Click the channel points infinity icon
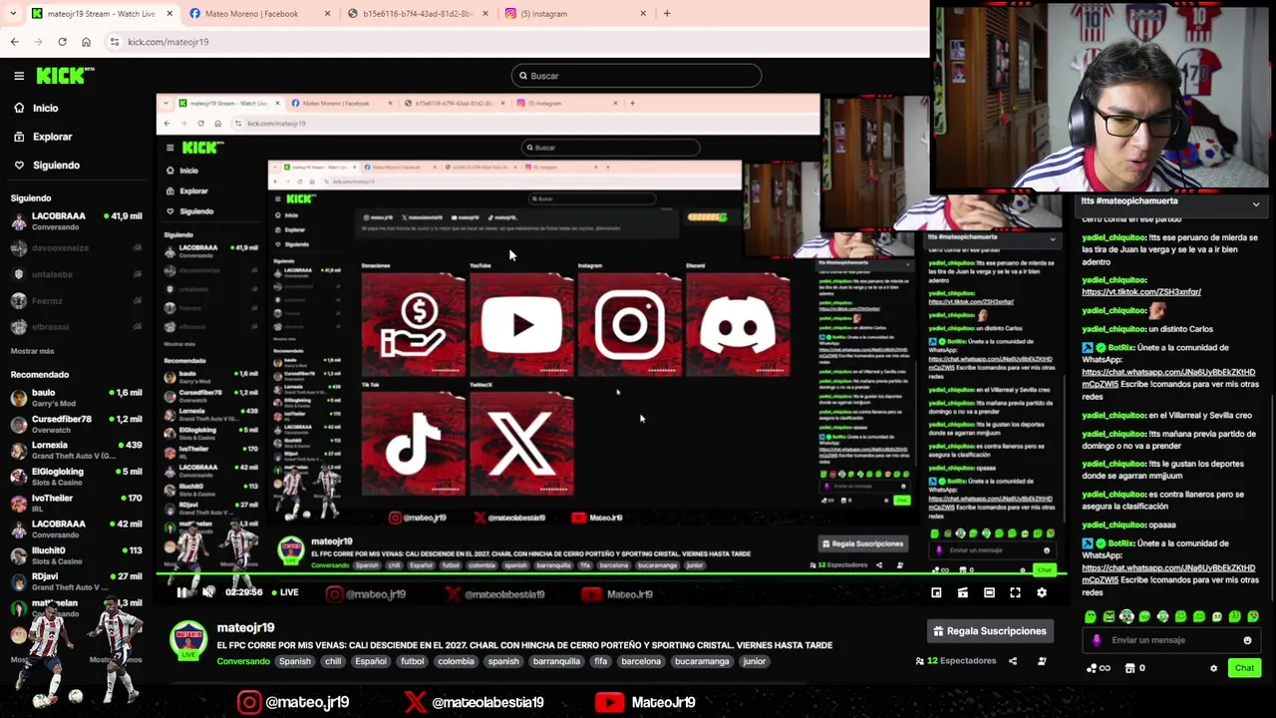The height and width of the screenshot is (718, 1276). (1097, 668)
